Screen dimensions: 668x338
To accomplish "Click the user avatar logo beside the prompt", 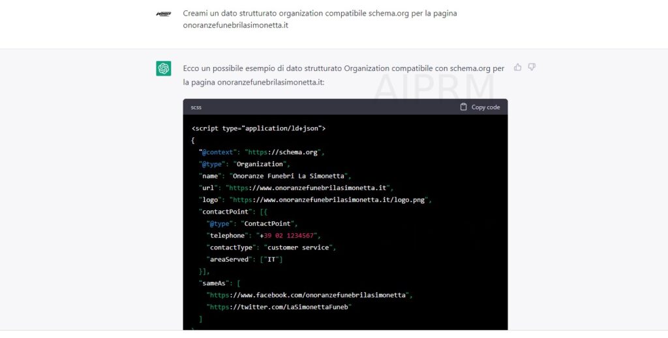I will point(164,14).
